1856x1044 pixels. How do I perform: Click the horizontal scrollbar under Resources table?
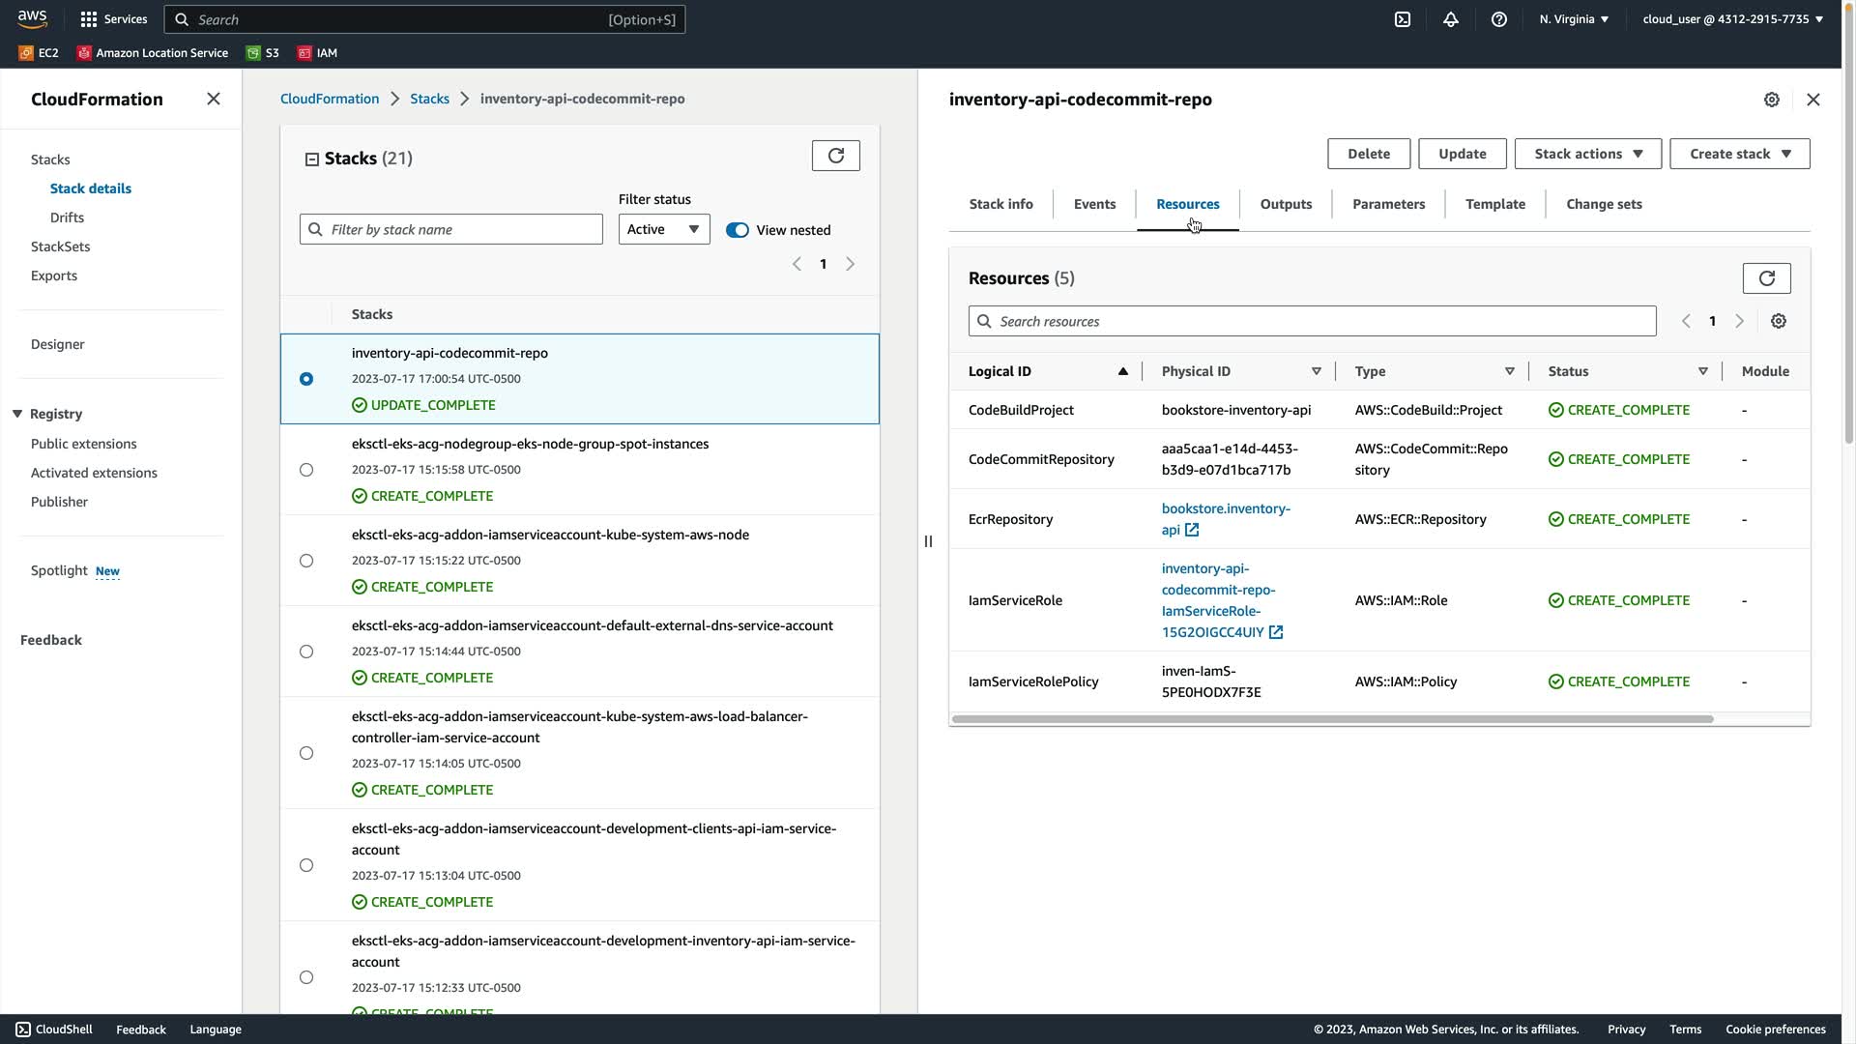click(x=1332, y=719)
